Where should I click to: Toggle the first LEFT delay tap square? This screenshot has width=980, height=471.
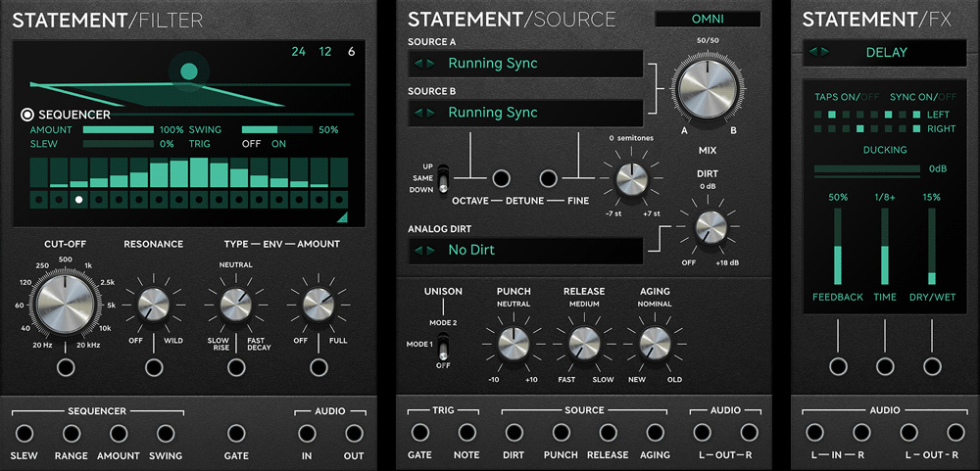tap(818, 115)
